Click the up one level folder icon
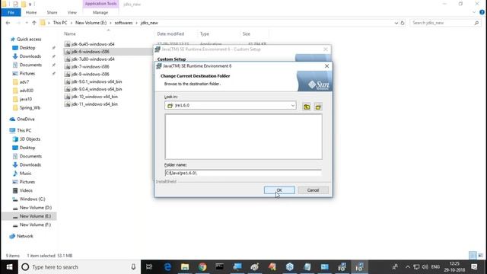The width and height of the screenshot is (487, 274). [x=307, y=107]
